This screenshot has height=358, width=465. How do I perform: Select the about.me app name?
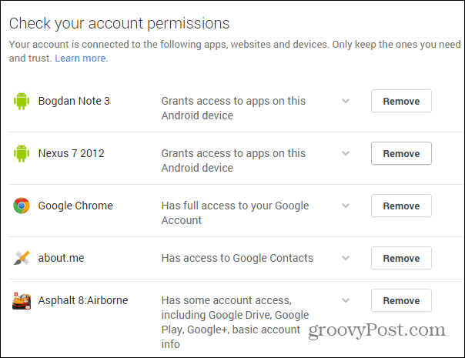(x=61, y=258)
